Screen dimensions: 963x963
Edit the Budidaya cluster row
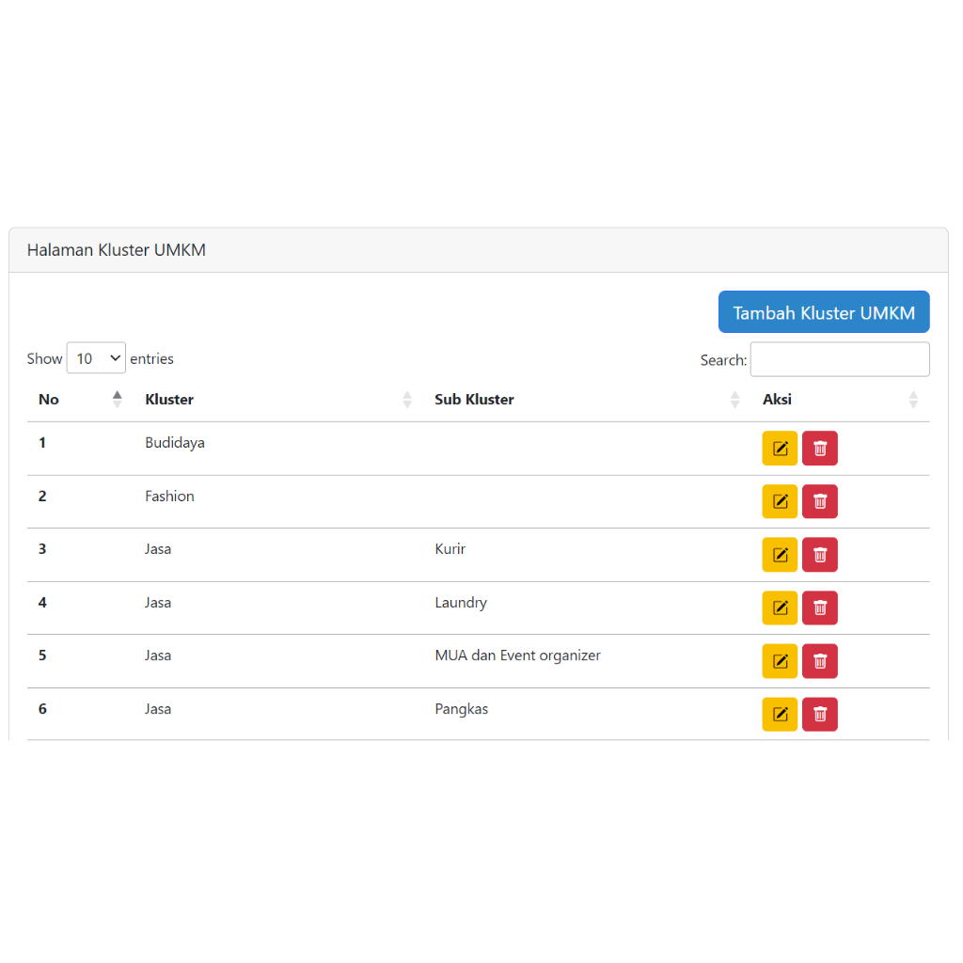click(x=780, y=449)
